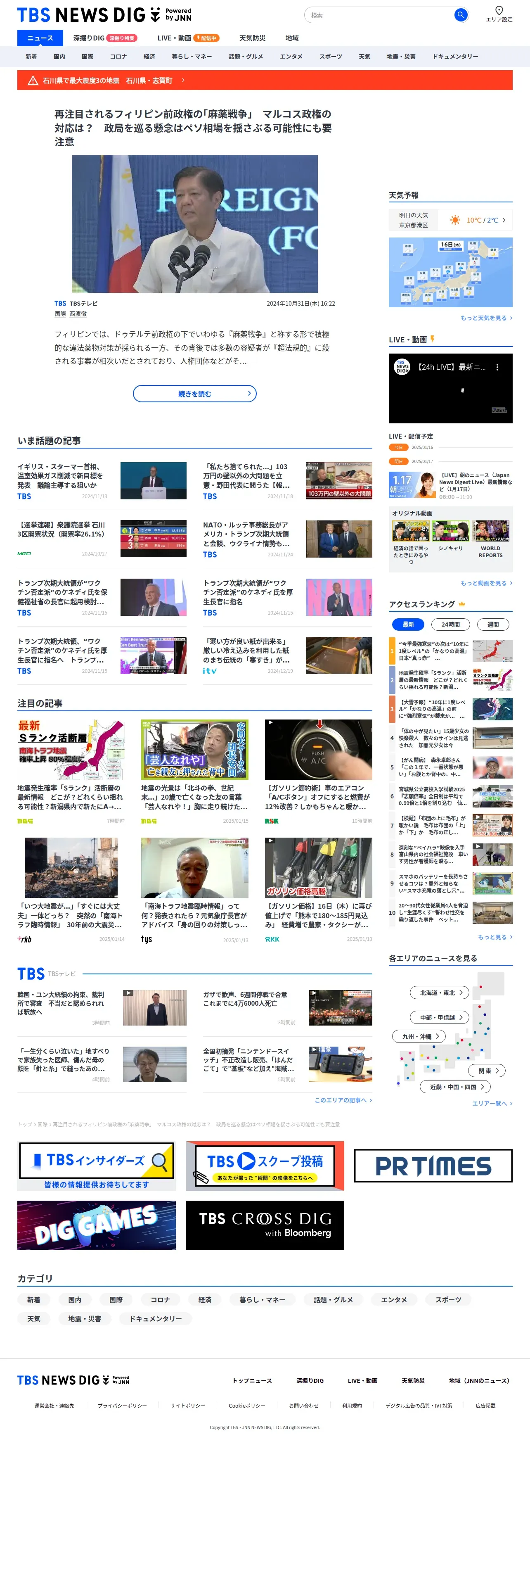The width and height of the screenshot is (530, 1591).
Task: Open the TBS Scoop submission banner
Action: [x=265, y=1166]
